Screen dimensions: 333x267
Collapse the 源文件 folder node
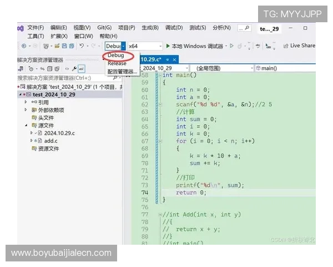pos(26,126)
